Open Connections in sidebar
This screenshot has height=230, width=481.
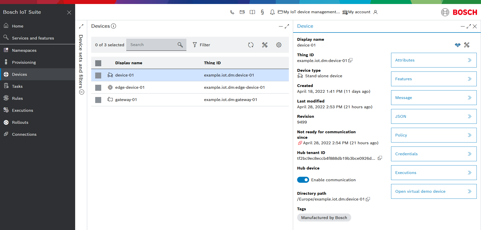tap(38, 134)
